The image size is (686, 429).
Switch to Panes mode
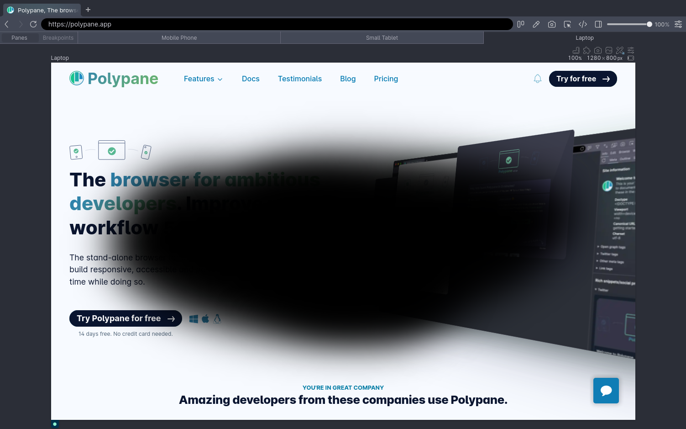(19, 38)
